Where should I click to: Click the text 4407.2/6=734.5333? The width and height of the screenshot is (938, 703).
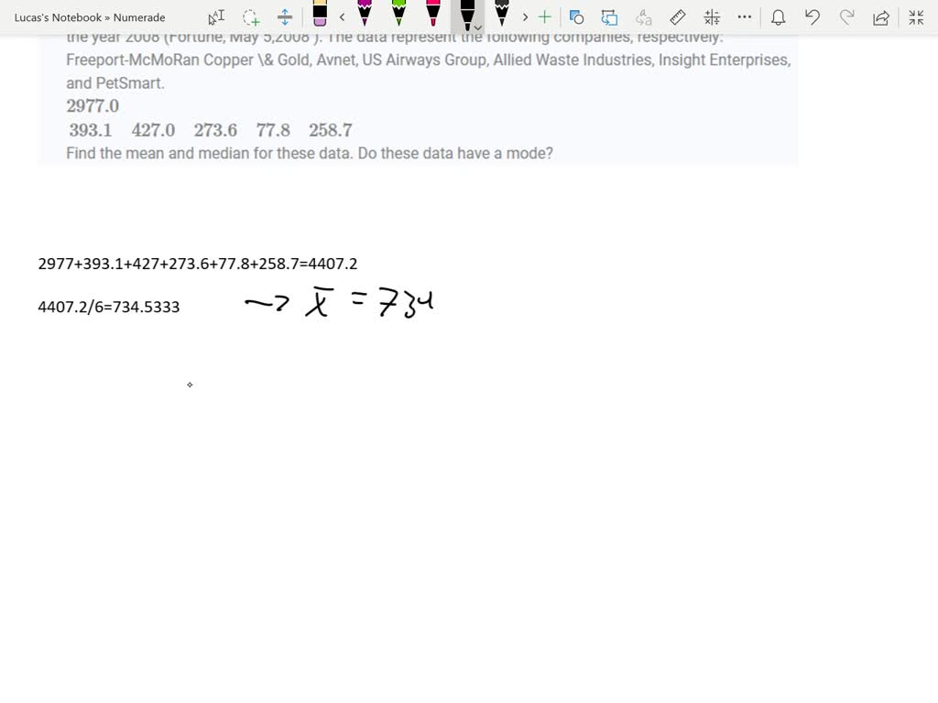click(109, 307)
